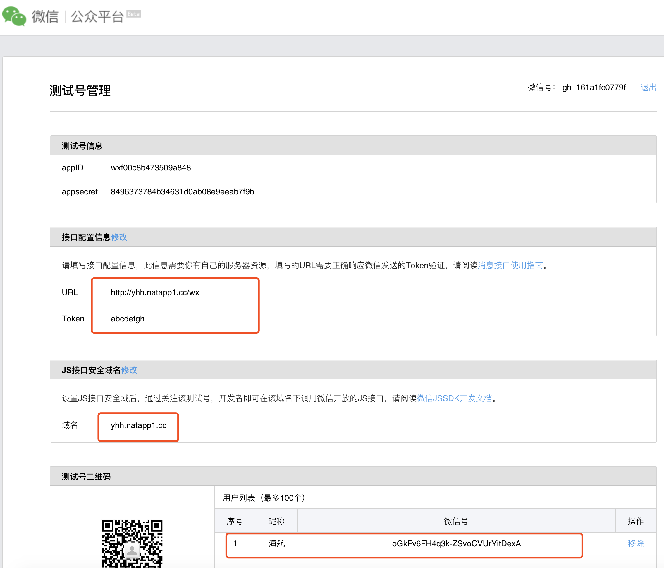The height and width of the screenshot is (568, 664).
Task: Click the 测试号管理 page heading
Action: click(x=80, y=90)
